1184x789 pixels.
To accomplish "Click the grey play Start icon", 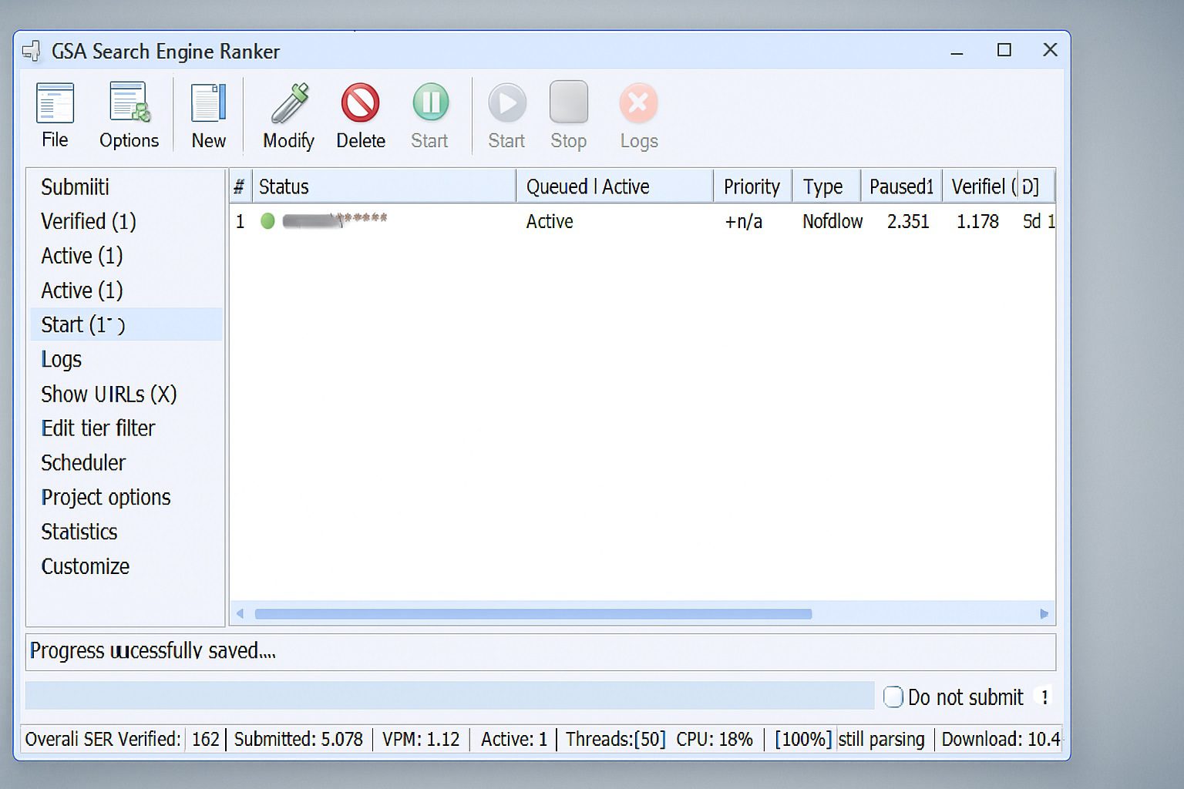I will [x=507, y=103].
